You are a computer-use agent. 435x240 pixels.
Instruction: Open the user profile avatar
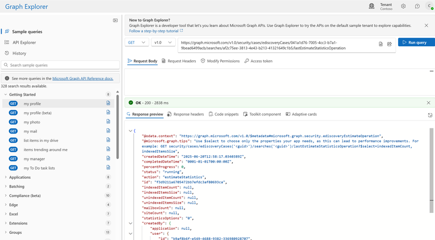pyautogui.click(x=429, y=6)
